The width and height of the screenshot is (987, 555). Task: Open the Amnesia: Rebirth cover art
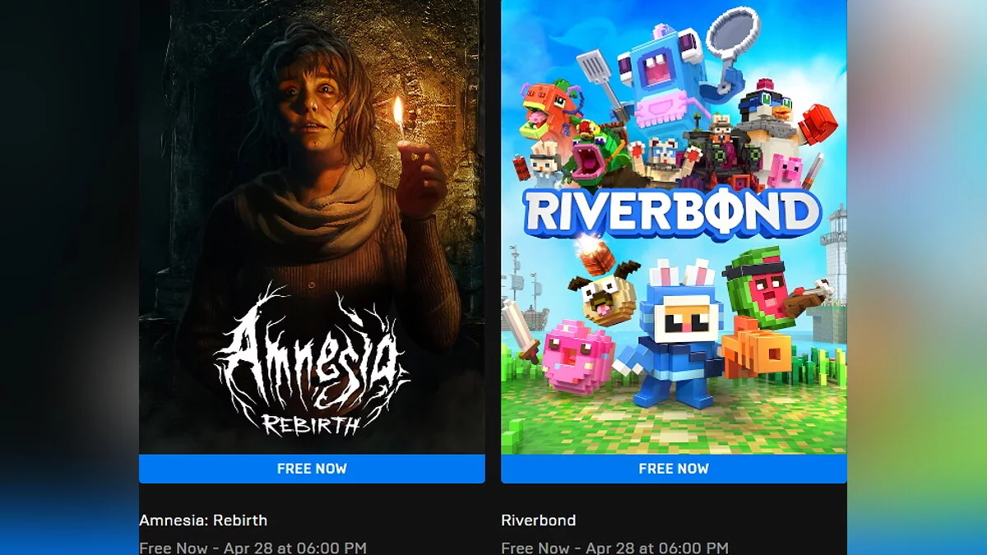(312, 227)
